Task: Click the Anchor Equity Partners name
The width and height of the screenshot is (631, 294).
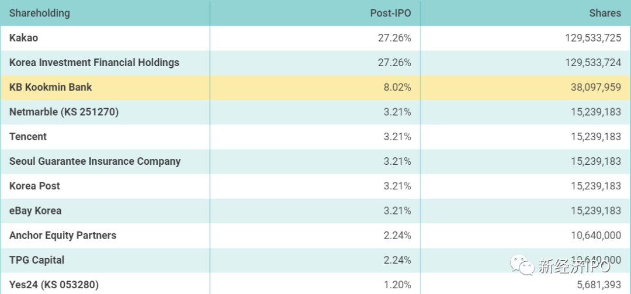Action: point(63,236)
